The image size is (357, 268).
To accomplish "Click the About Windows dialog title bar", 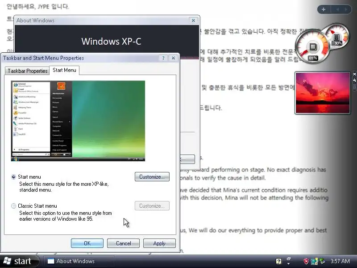I will 101,21.
